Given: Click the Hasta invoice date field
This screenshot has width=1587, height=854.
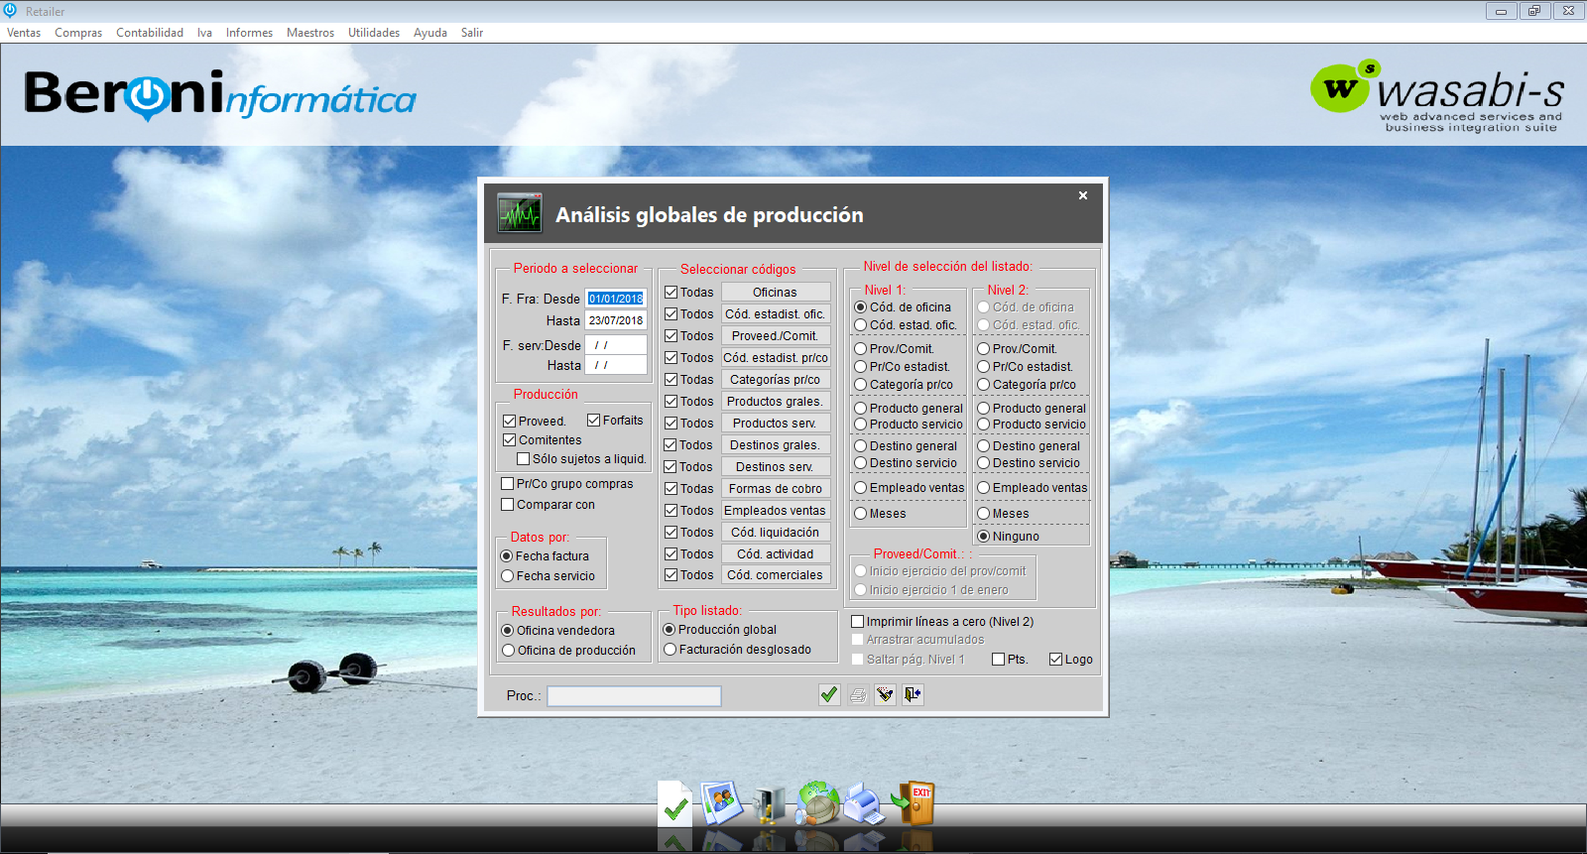Looking at the screenshot, I should pyautogui.click(x=615, y=320).
